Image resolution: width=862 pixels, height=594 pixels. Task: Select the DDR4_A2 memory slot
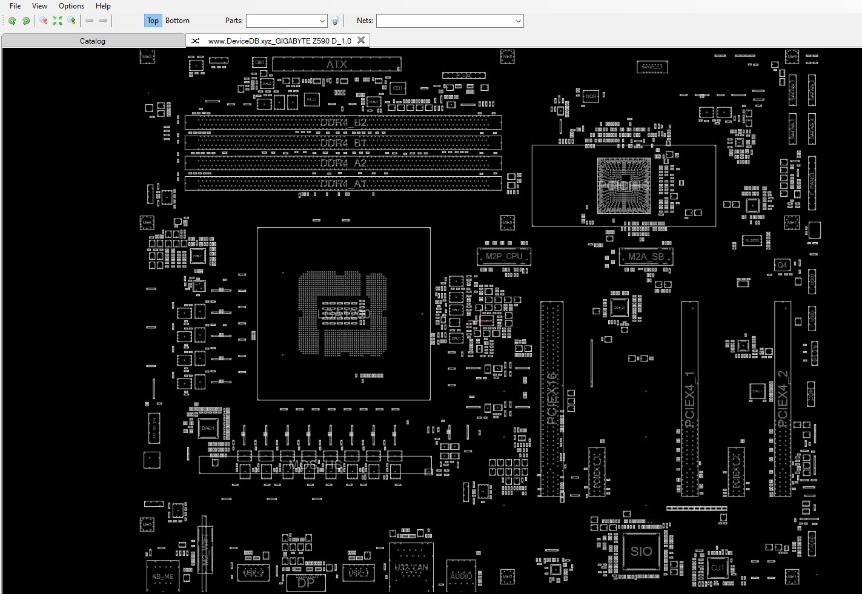pos(343,163)
